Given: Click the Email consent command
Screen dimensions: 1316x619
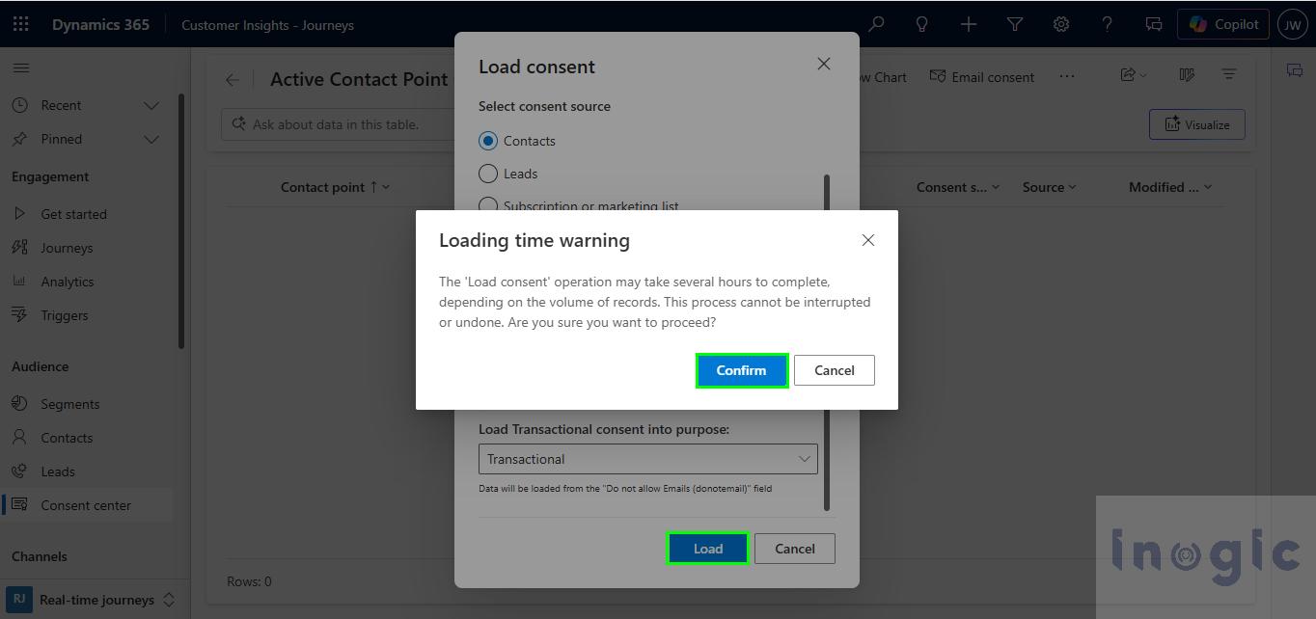Looking at the screenshot, I should (981, 77).
